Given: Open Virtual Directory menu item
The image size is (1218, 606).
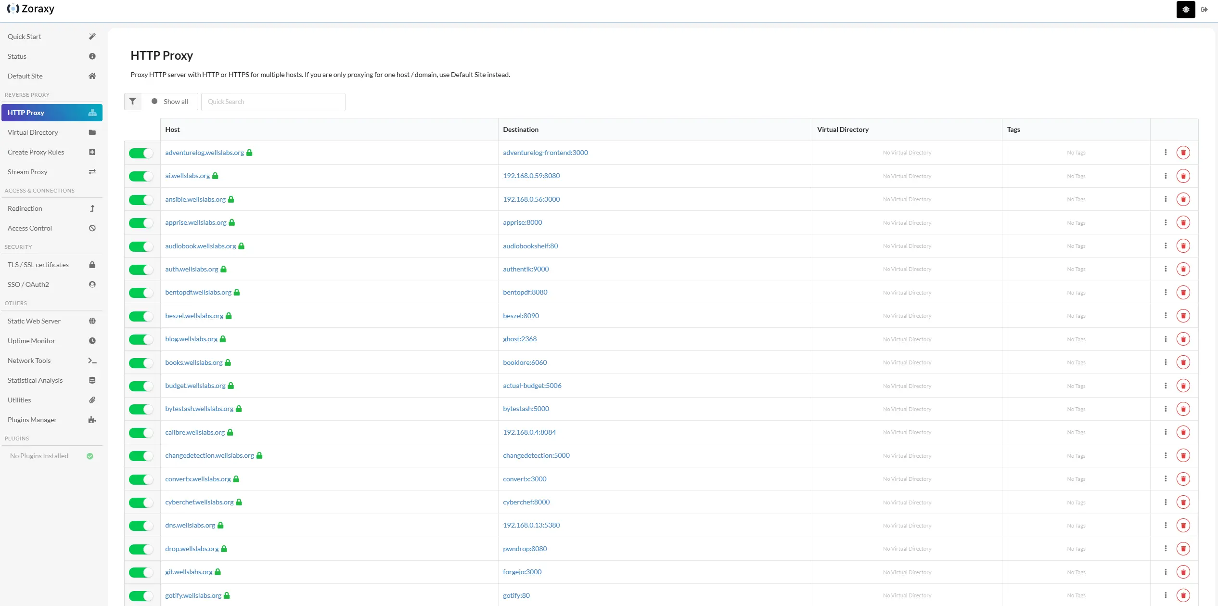Looking at the screenshot, I should (51, 132).
